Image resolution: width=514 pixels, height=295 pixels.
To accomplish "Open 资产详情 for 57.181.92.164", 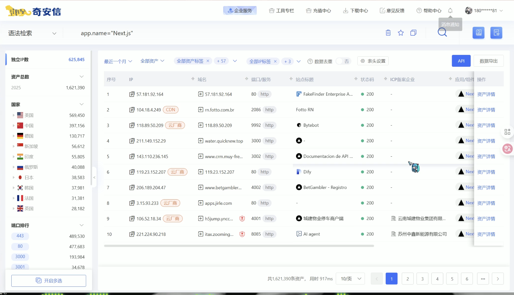I will (486, 94).
